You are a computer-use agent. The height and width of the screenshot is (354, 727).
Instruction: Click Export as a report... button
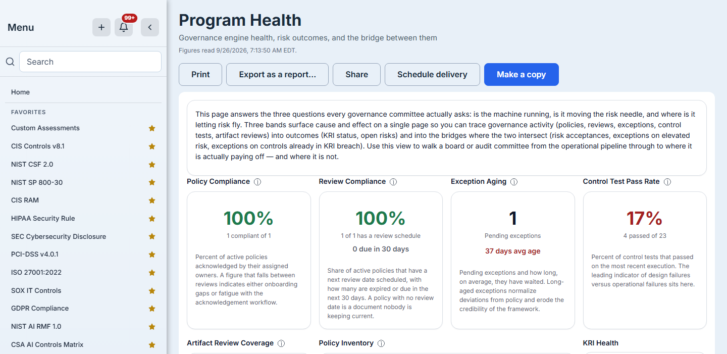pyautogui.click(x=277, y=74)
